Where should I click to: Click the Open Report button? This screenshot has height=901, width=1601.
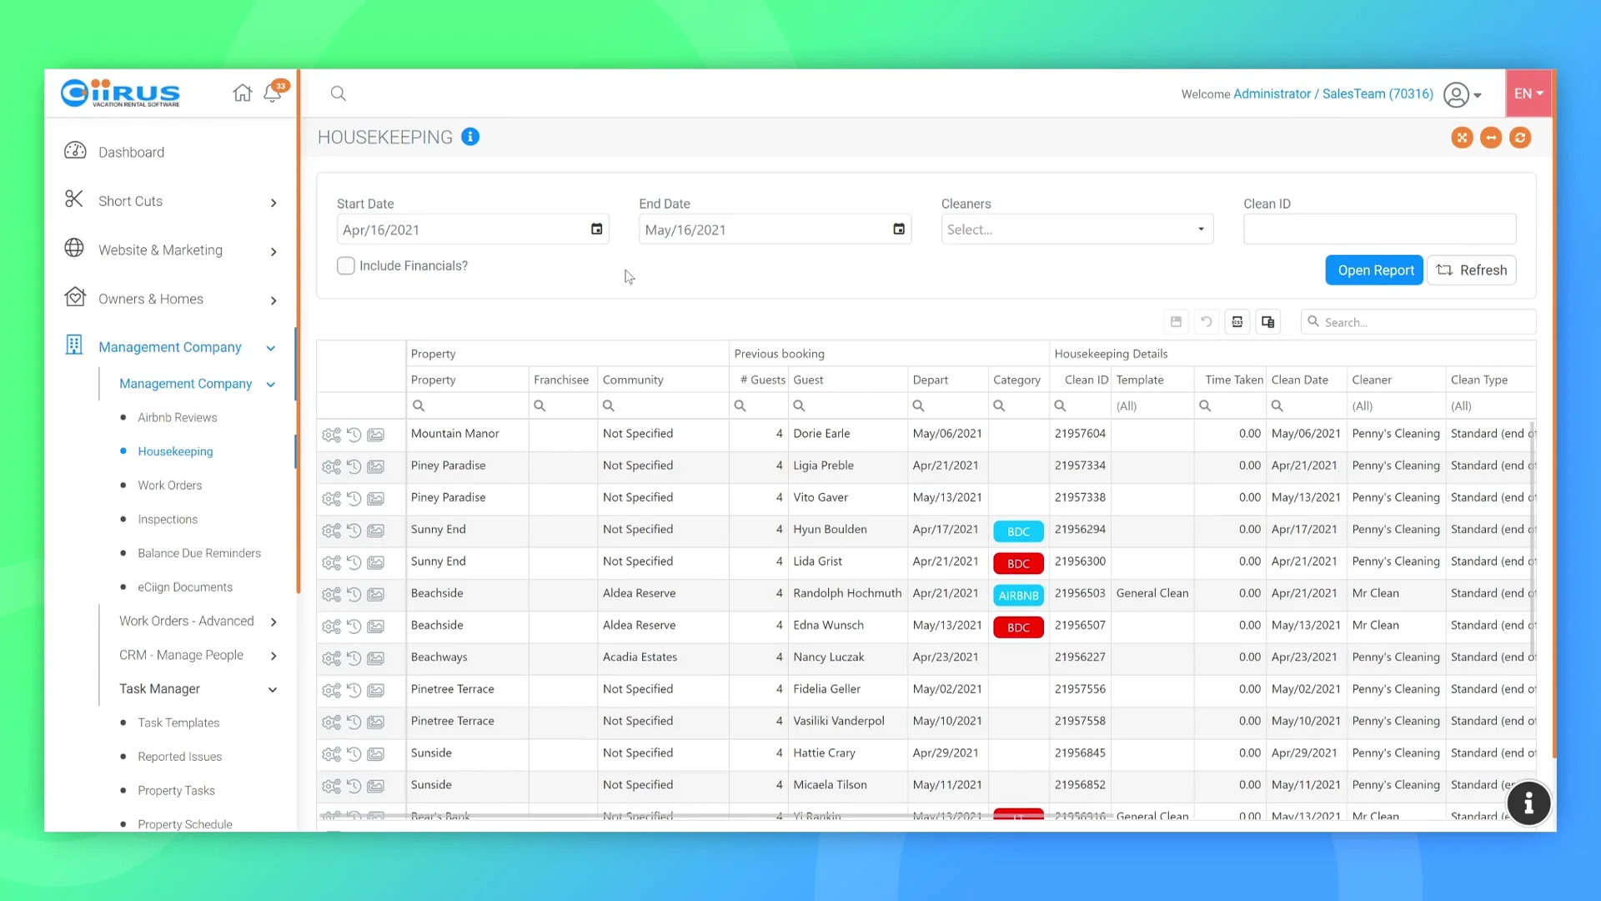(1375, 270)
